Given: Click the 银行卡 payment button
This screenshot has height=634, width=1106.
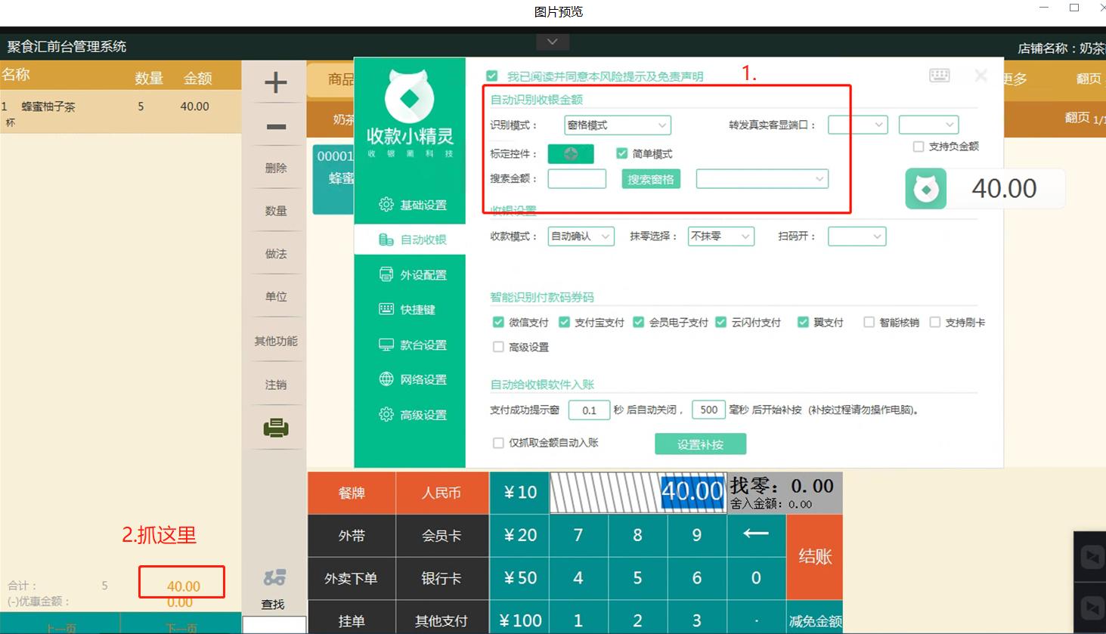Looking at the screenshot, I should tap(441, 578).
